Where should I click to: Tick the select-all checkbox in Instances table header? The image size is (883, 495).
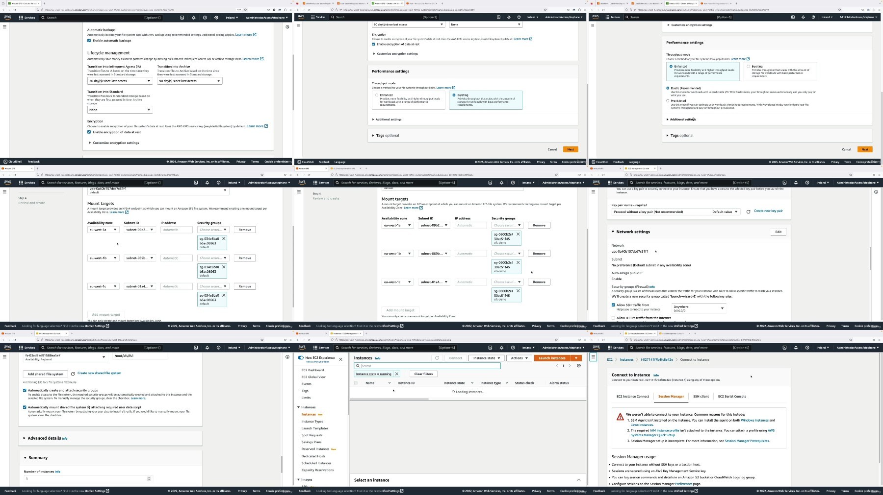356,383
